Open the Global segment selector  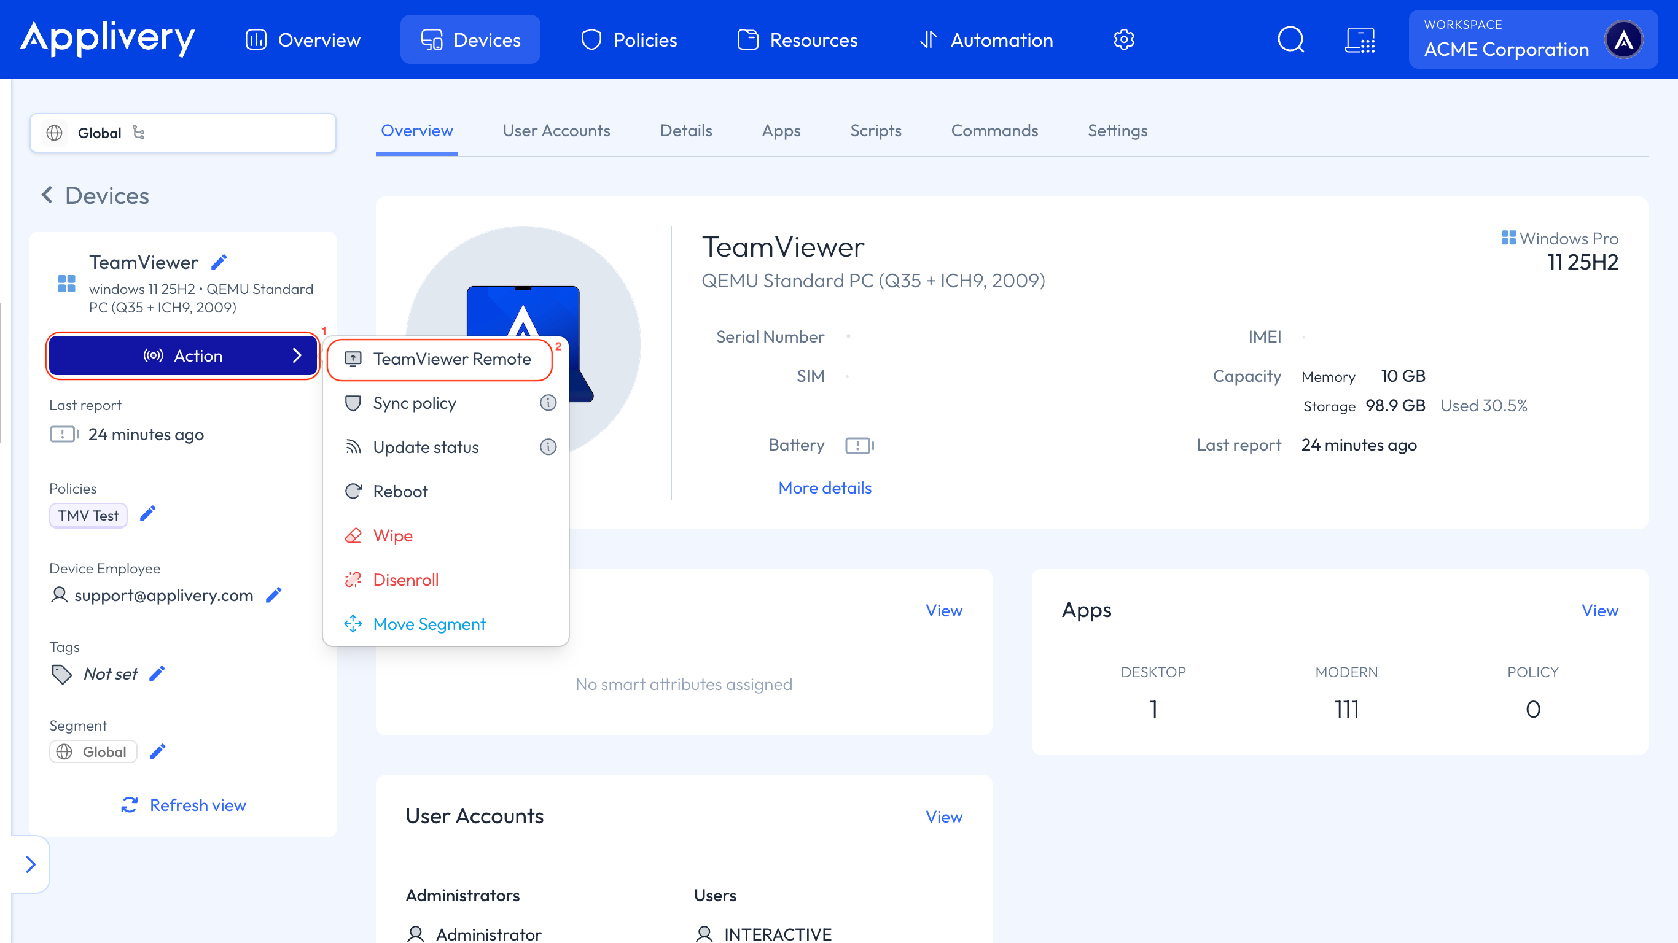[183, 133]
